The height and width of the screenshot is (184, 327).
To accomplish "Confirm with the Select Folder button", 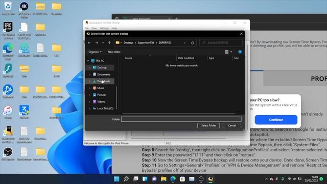I will [208, 126].
